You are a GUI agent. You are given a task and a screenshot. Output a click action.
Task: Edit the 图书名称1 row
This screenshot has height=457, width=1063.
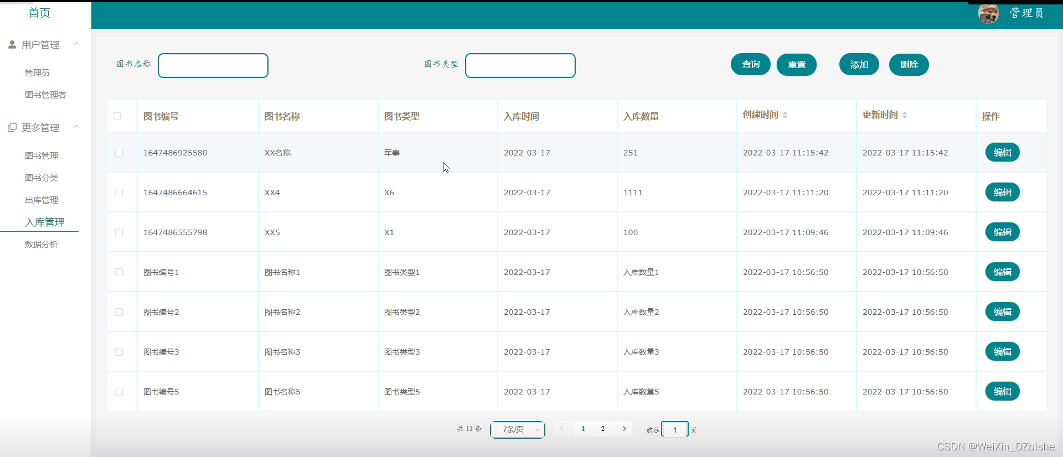click(x=1003, y=272)
